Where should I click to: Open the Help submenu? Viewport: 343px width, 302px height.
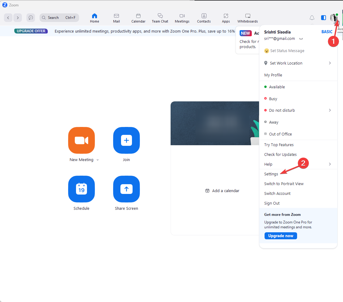[298, 164]
